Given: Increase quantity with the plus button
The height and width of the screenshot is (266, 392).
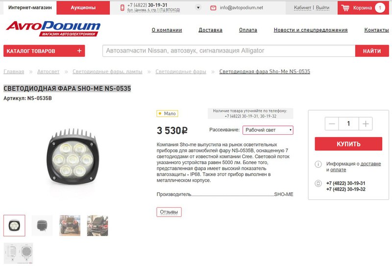Looking at the screenshot, I should [x=366, y=124].
